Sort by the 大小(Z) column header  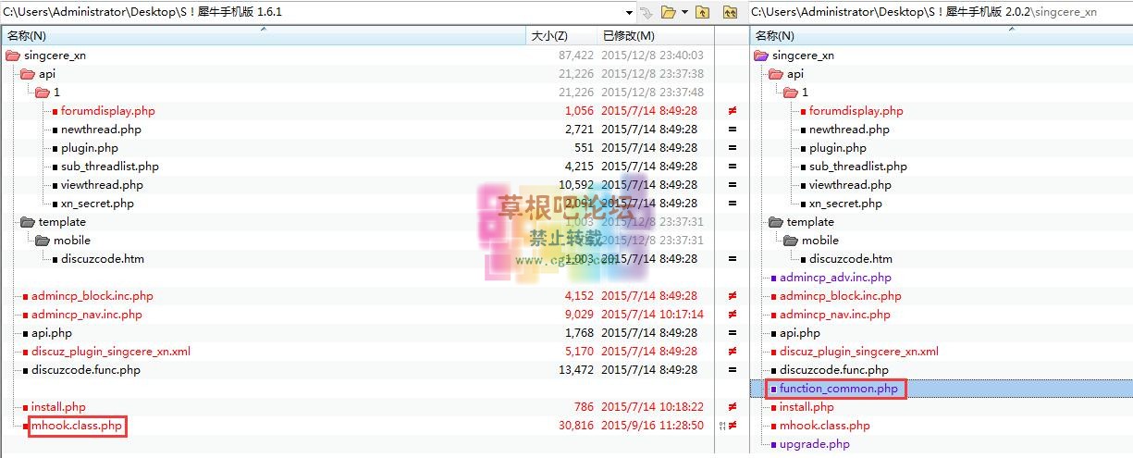click(x=548, y=36)
